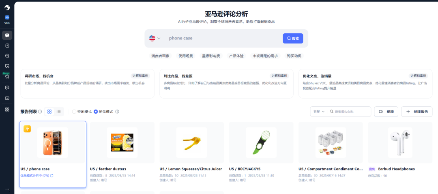
Task: Click the 使用场景 tag
Action: click(186, 56)
